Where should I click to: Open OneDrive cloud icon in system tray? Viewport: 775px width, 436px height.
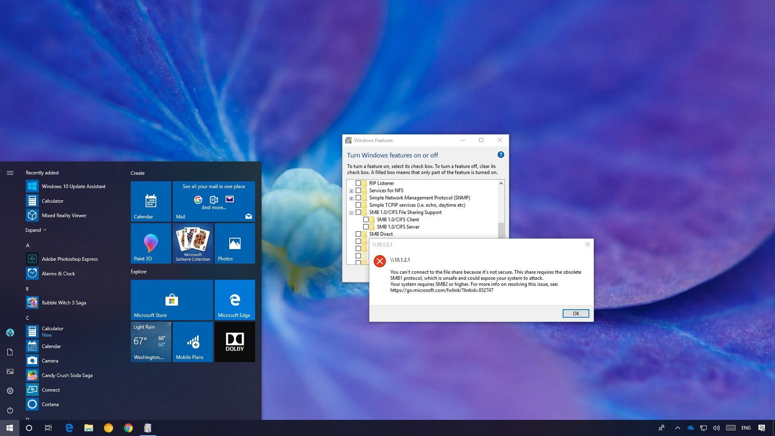pyautogui.click(x=690, y=428)
